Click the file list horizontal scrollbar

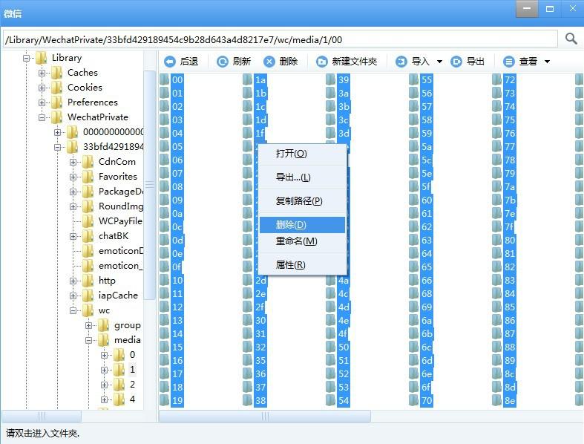(265, 417)
